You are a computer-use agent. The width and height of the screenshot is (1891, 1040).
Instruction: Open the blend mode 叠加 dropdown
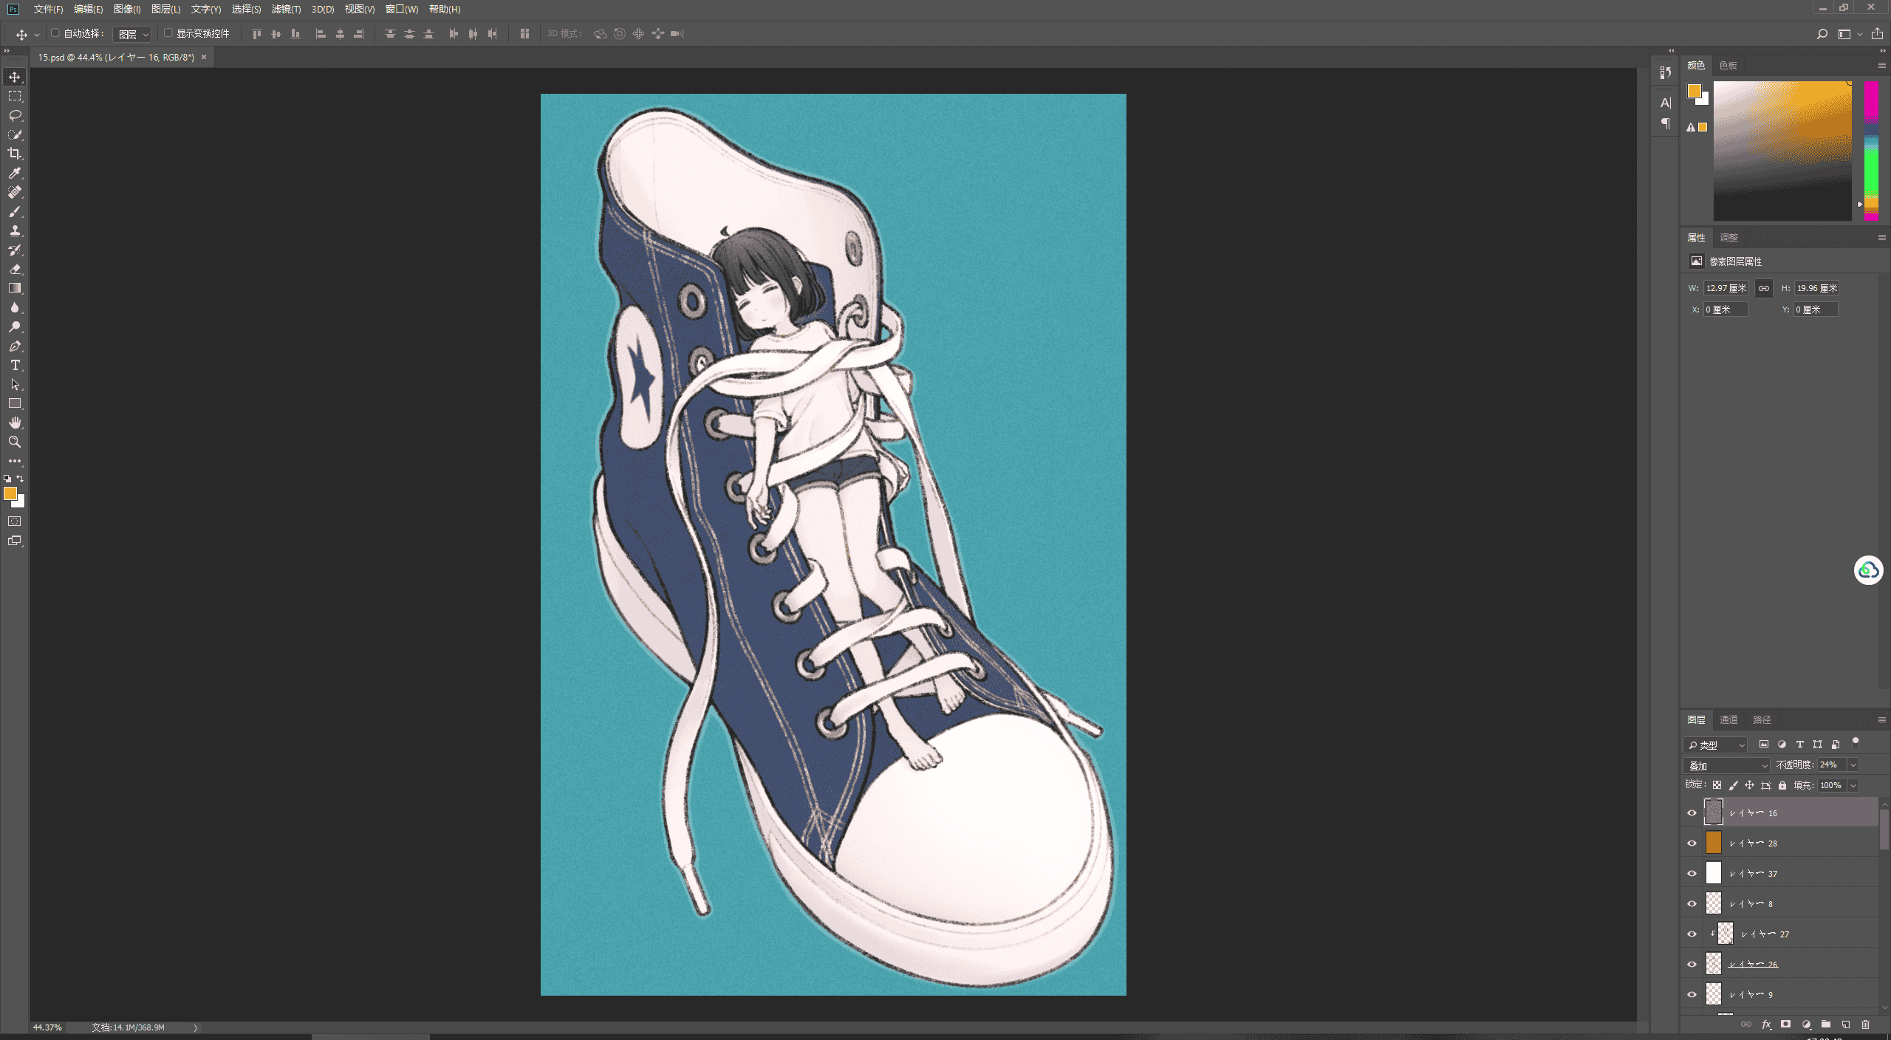pyautogui.click(x=1726, y=765)
